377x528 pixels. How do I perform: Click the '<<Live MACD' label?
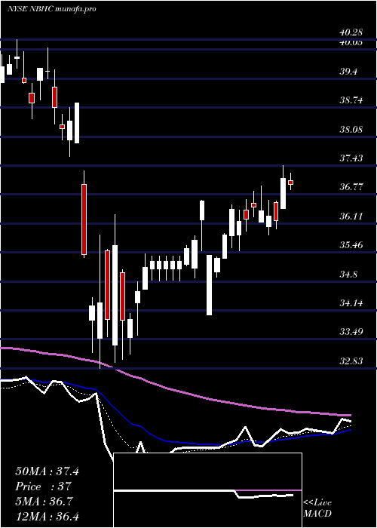coord(317,508)
